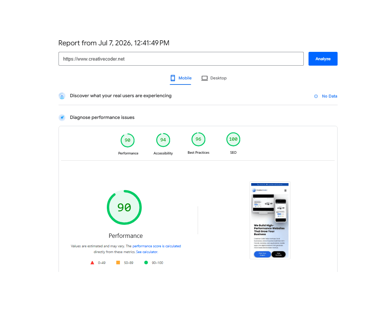Click the orange square 50–89 legend icon
Viewport: 391px width, 314px height.
pyautogui.click(x=118, y=263)
